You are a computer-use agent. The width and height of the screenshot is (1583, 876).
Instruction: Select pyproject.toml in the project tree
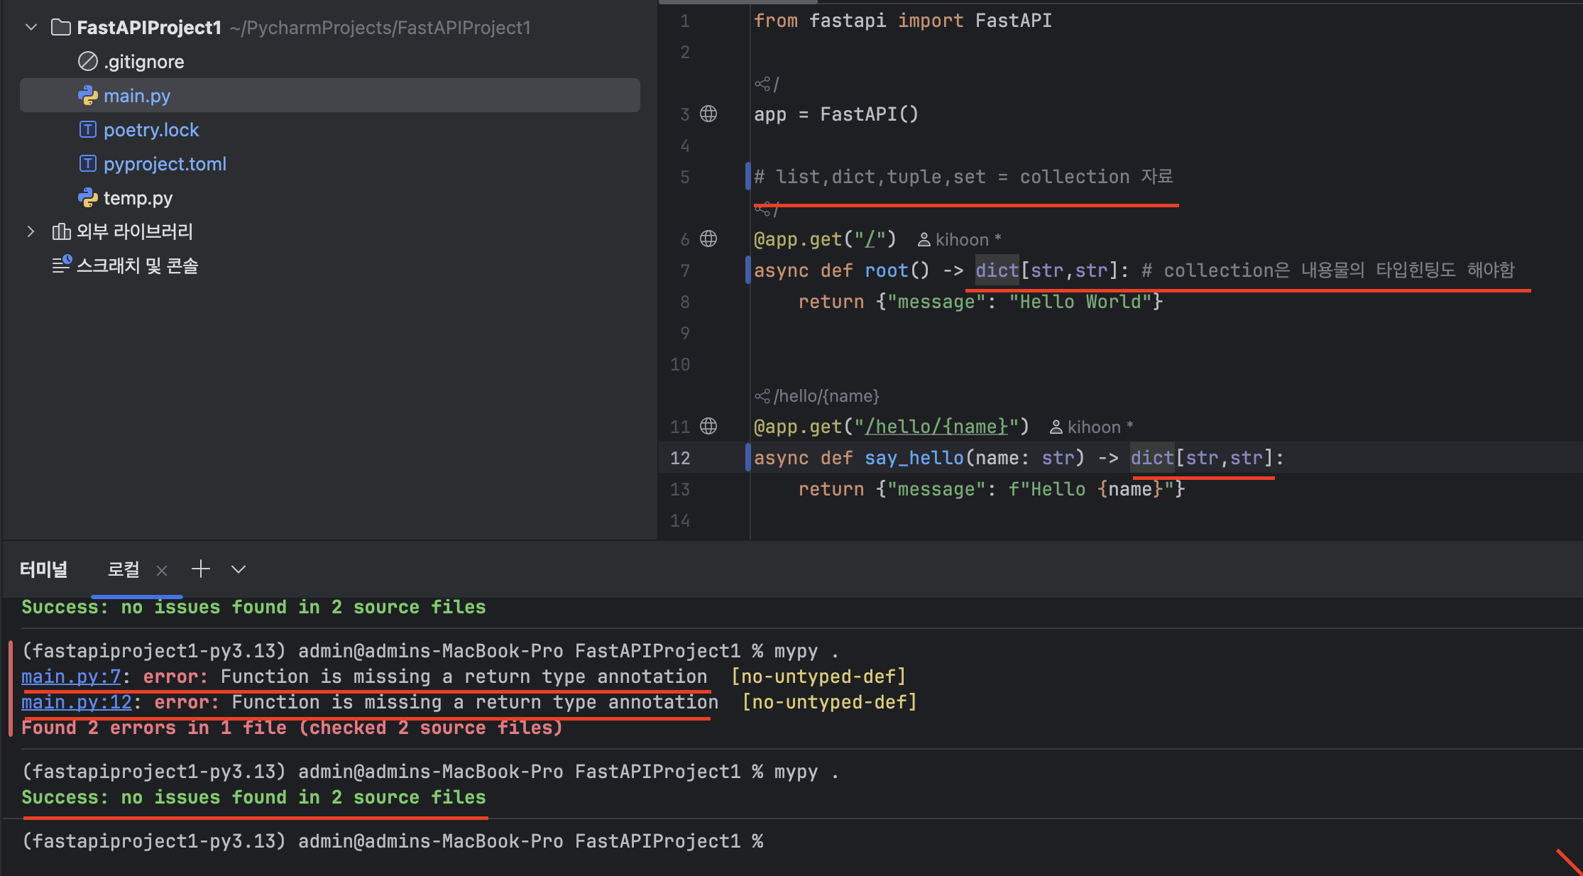(x=165, y=164)
